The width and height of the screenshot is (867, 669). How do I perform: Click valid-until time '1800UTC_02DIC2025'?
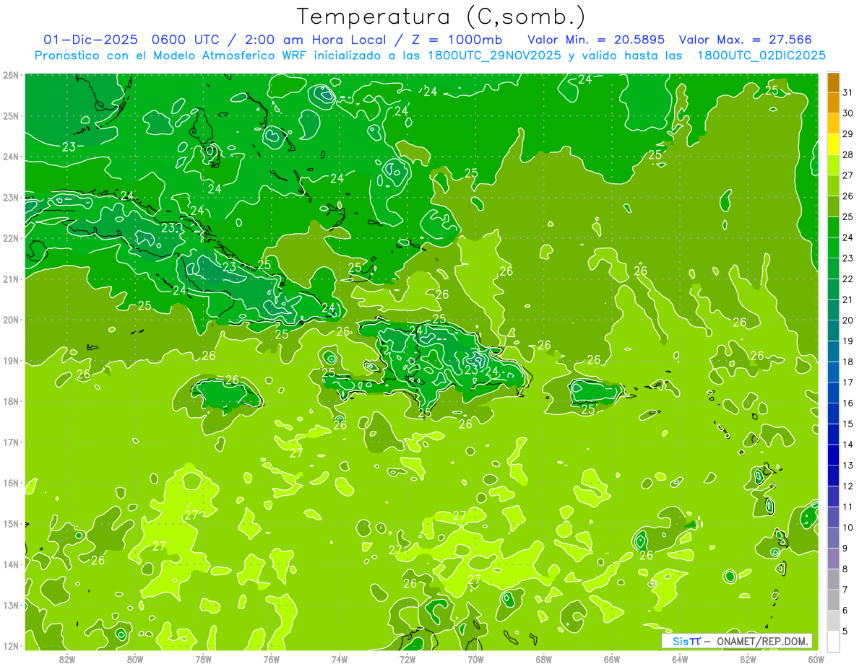pos(762,56)
